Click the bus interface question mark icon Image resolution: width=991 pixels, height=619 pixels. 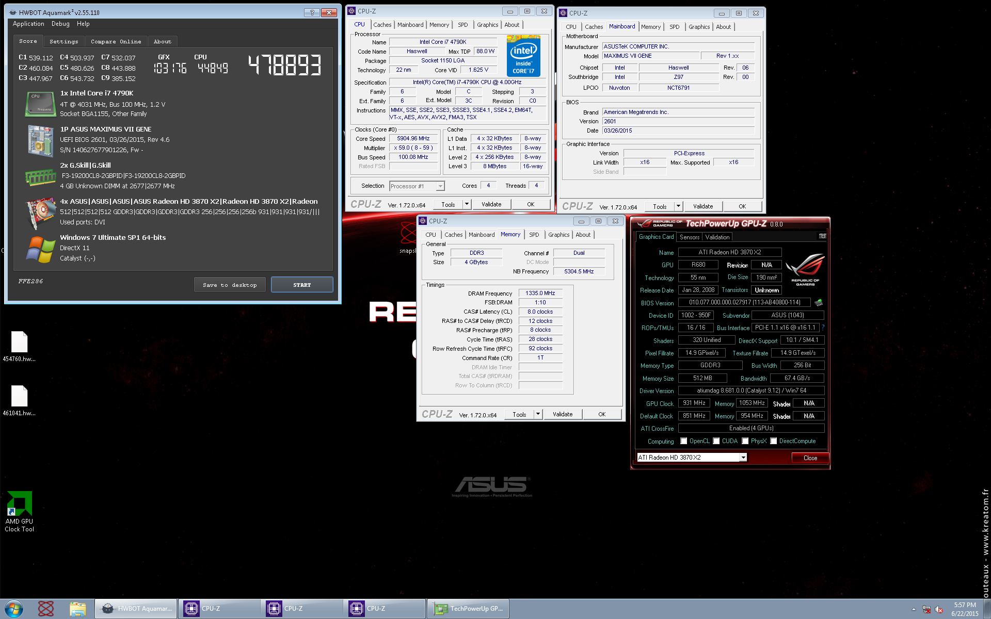[x=823, y=327]
